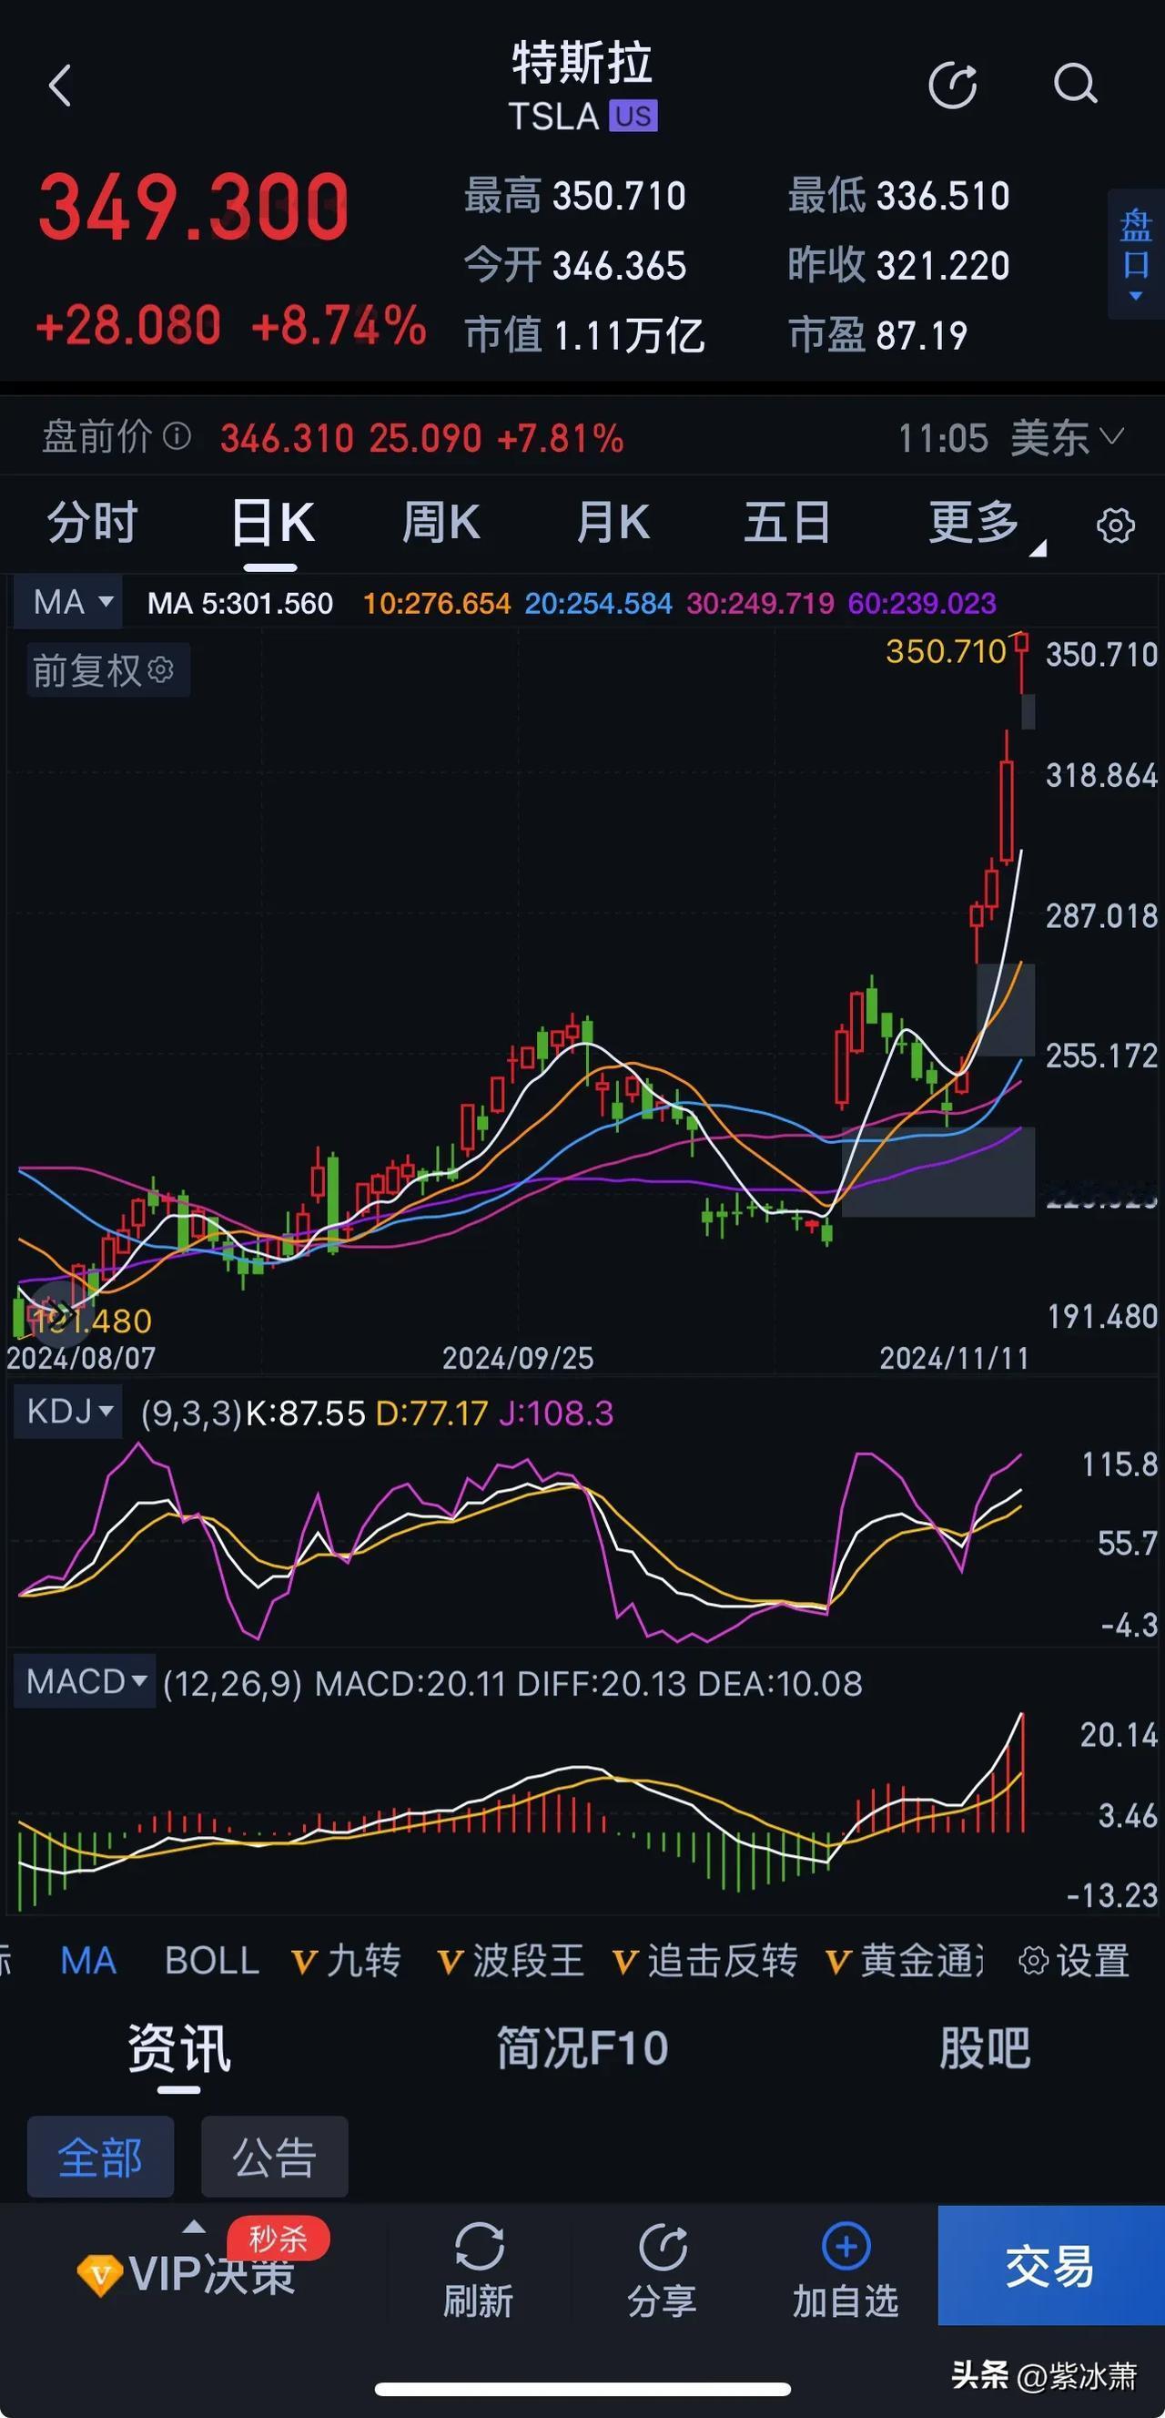
Task: Tap the 昨收 321.220 value
Action: pos(943,266)
